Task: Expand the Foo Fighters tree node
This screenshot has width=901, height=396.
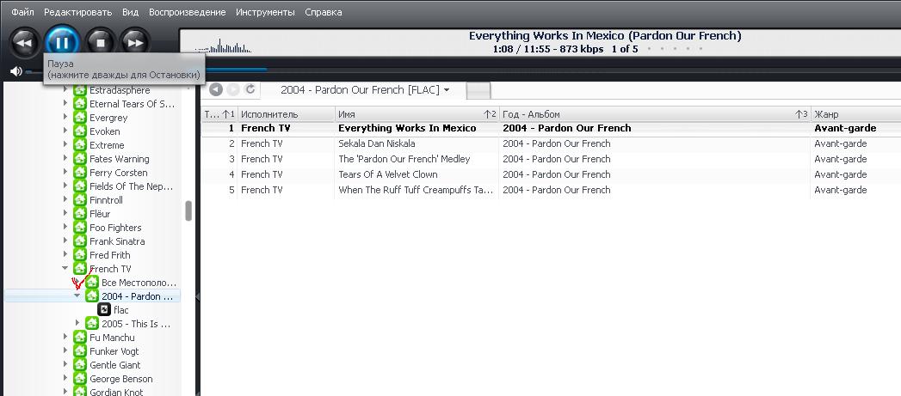Action: 65,228
